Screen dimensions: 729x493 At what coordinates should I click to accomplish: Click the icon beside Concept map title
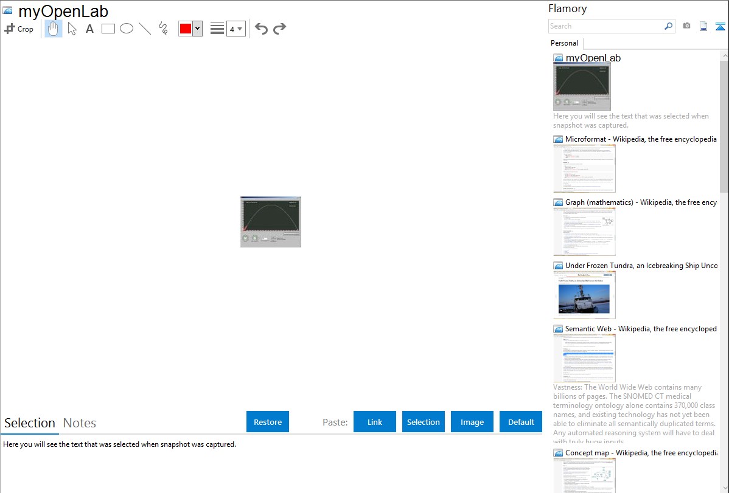(x=559, y=453)
